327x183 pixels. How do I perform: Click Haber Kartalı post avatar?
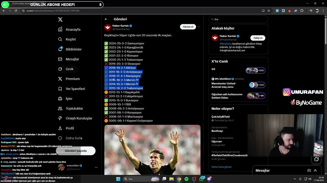tap(108, 27)
